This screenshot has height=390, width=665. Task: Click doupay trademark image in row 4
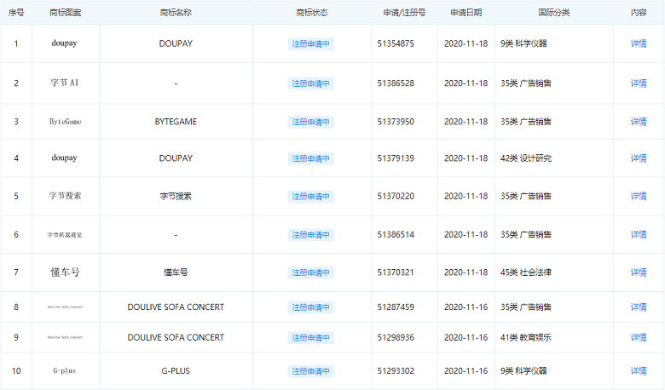[65, 158]
